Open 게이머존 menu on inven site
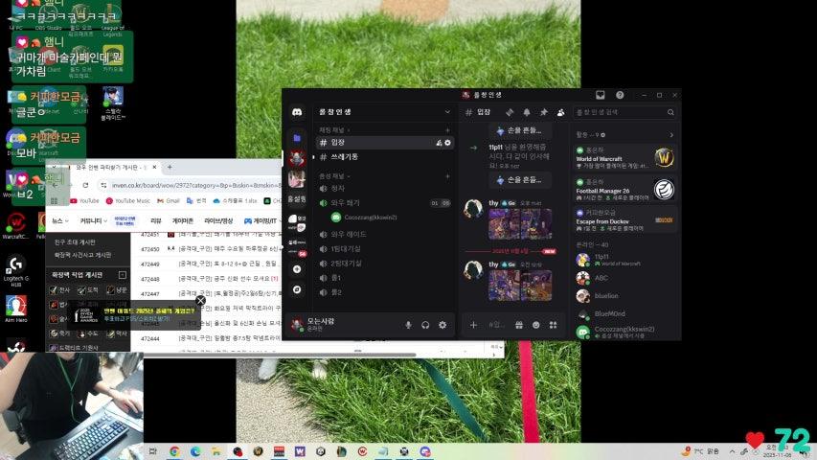Viewport: 817px width, 460px height. tap(182, 221)
